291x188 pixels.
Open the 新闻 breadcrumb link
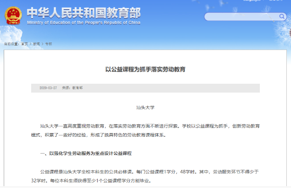[36, 44]
